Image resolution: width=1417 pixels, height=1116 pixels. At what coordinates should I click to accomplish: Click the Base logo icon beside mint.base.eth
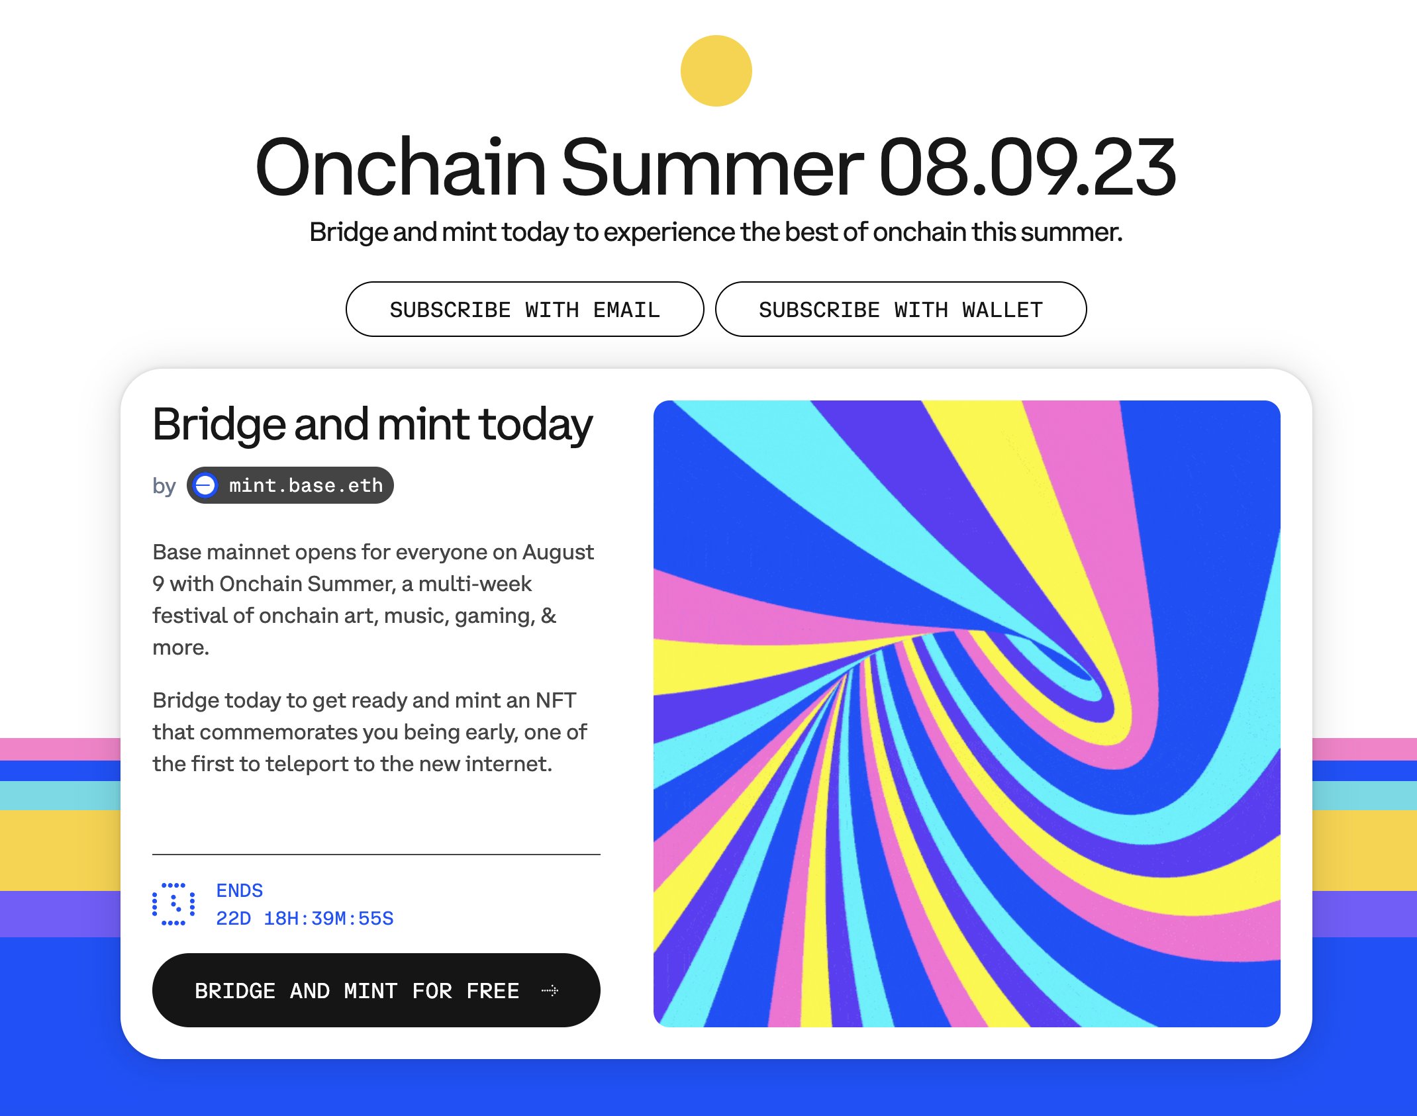tap(205, 485)
